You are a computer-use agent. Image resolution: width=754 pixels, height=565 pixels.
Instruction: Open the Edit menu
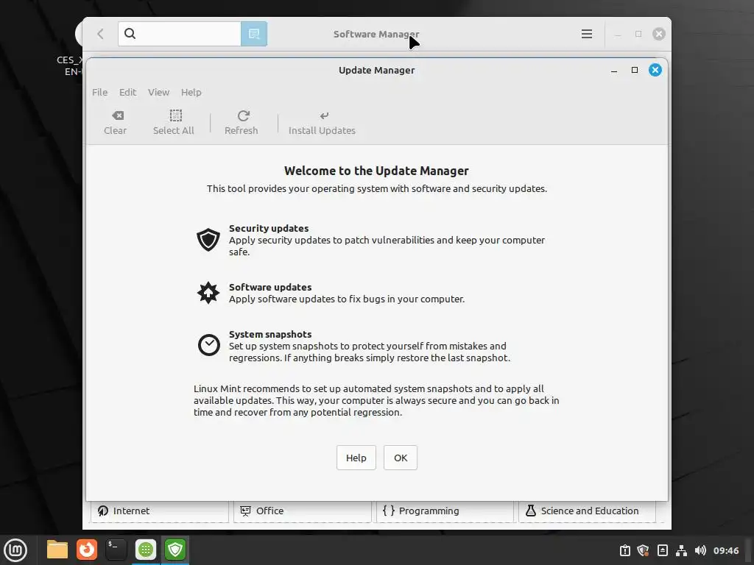(127, 92)
